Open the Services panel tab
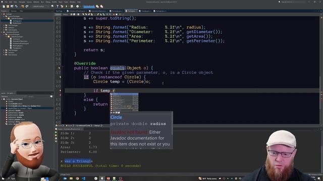 (14, 11)
